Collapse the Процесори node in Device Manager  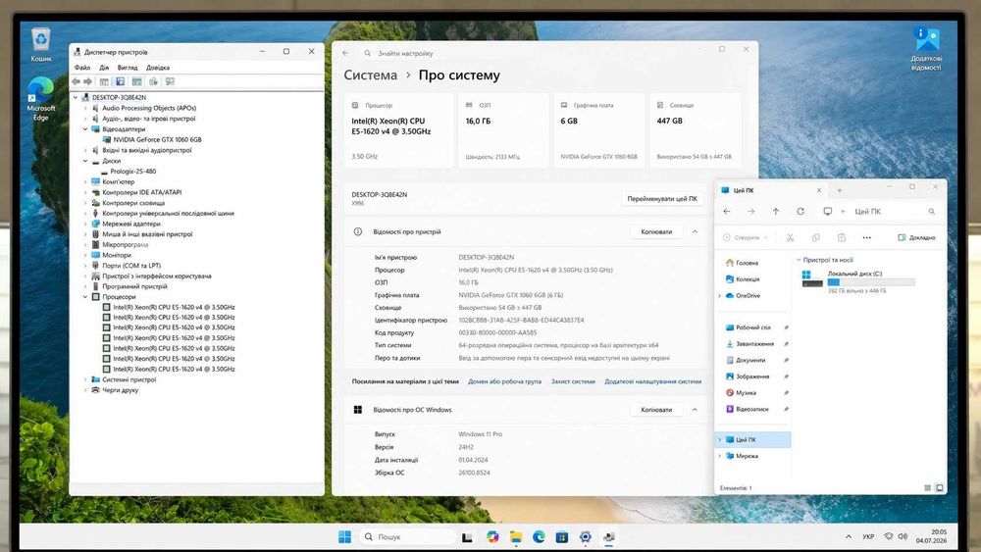pos(85,297)
